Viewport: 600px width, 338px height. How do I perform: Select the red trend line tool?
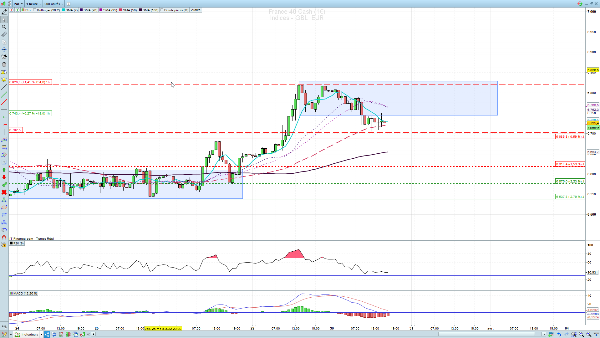click(x=4, y=102)
